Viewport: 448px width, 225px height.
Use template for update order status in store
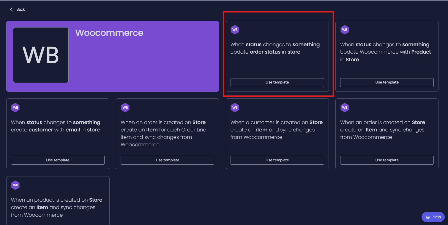click(x=277, y=82)
